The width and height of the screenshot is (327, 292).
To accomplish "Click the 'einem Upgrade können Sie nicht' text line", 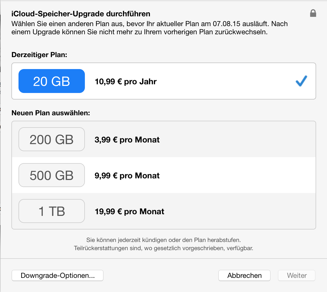I will click(x=140, y=32).
